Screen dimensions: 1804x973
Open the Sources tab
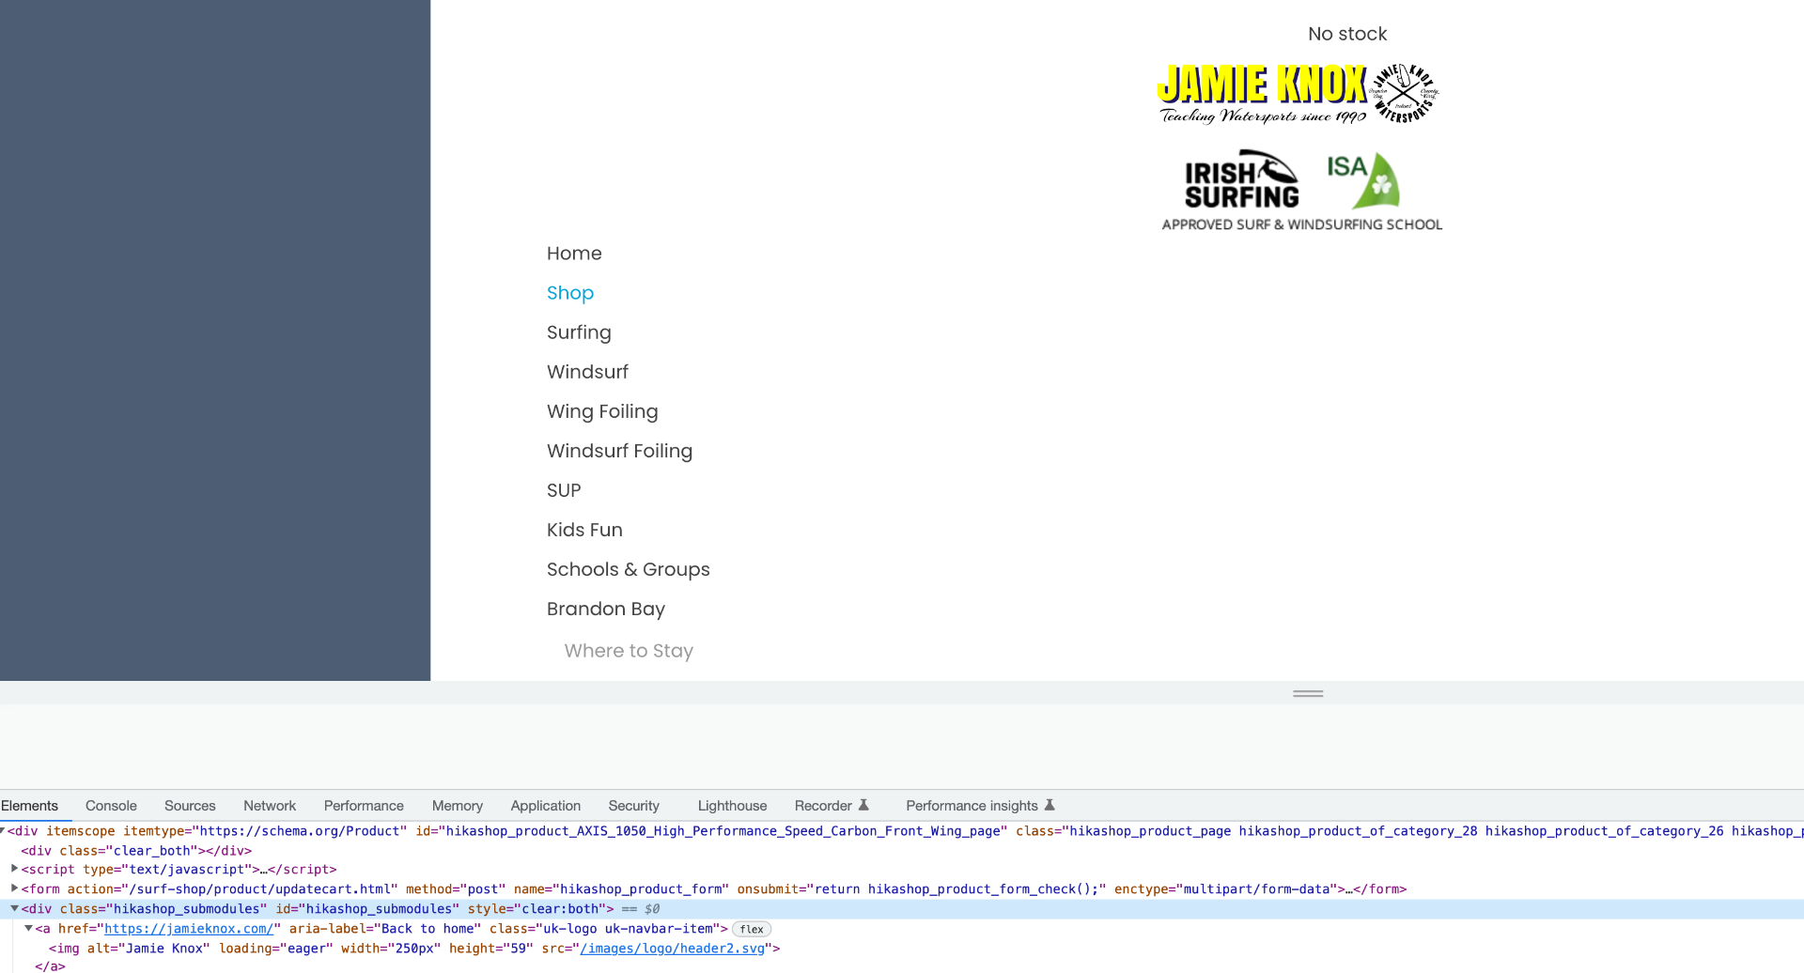tap(190, 806)
